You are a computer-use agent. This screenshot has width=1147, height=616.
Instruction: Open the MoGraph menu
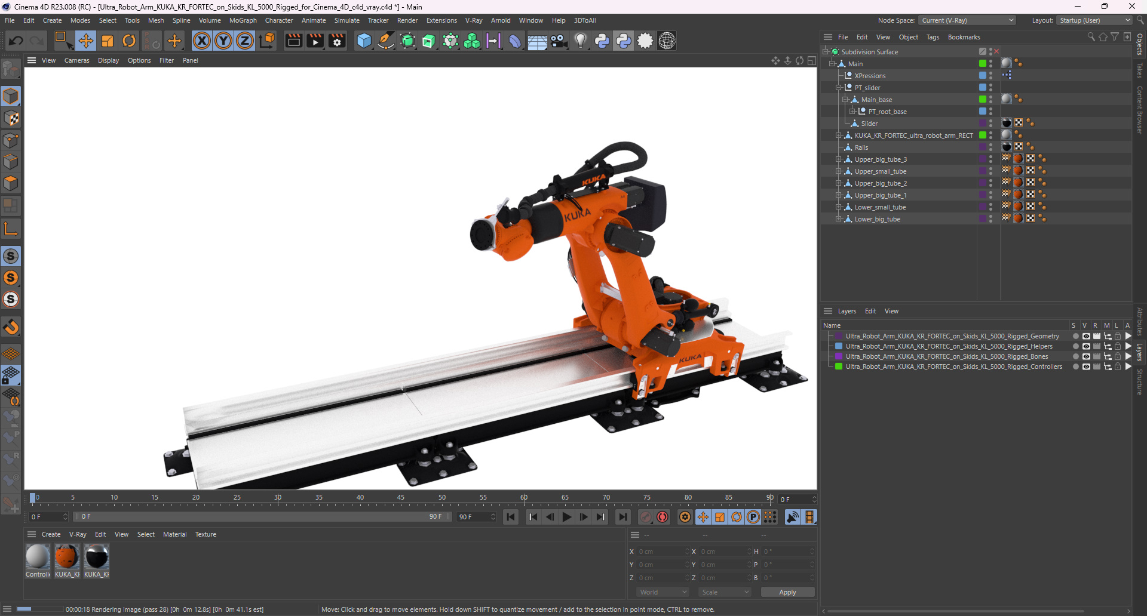click(243, 20)
